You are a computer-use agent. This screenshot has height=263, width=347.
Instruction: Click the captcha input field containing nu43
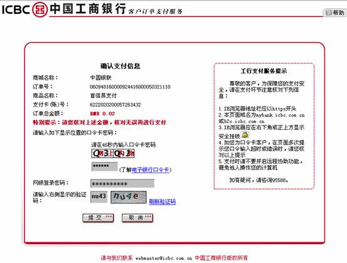99,196
